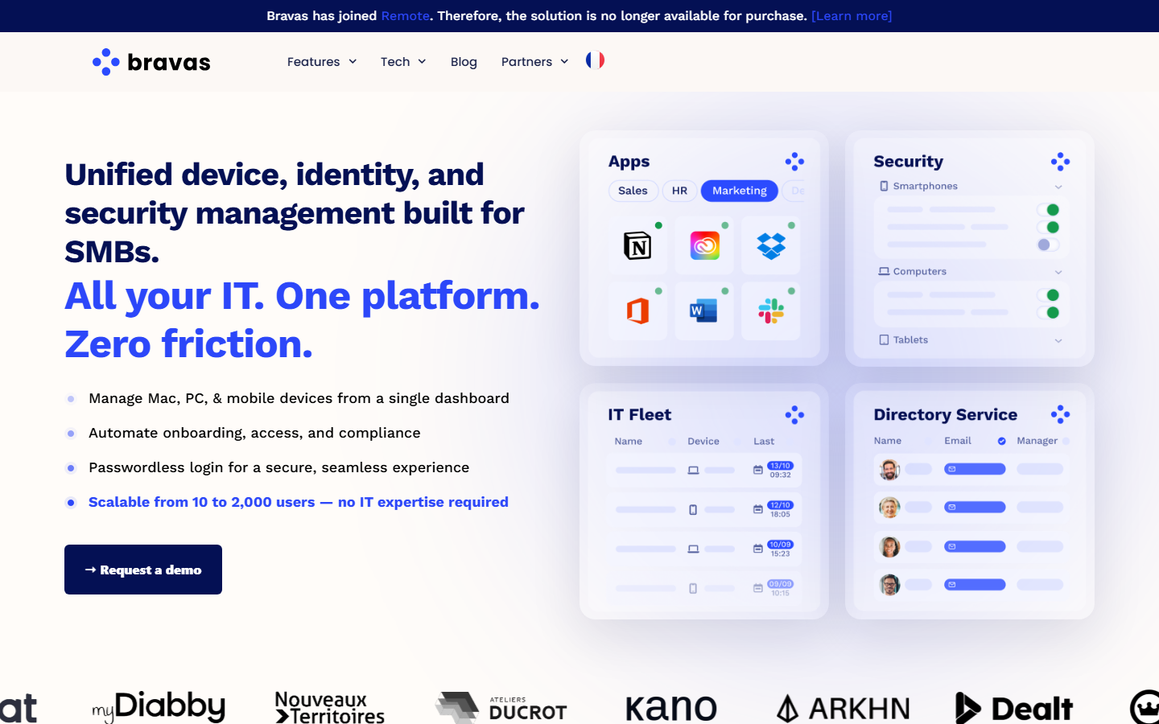This screenshot has height=724, width=1159.
Task: Enable the greyed-out third Smartphones switch
Action: (1048, 245)
